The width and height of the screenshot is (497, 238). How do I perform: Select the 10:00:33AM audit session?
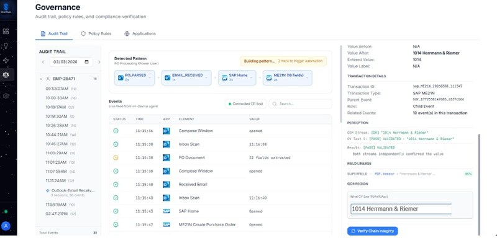pyautogui.click(x=61, y=98)
